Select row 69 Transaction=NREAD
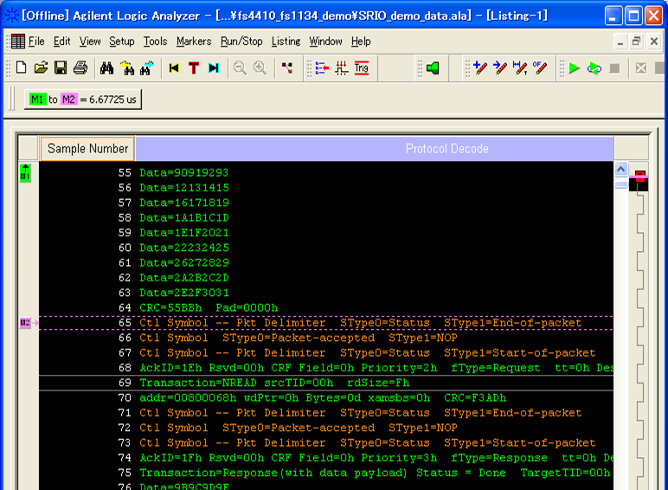 [326, 383]
